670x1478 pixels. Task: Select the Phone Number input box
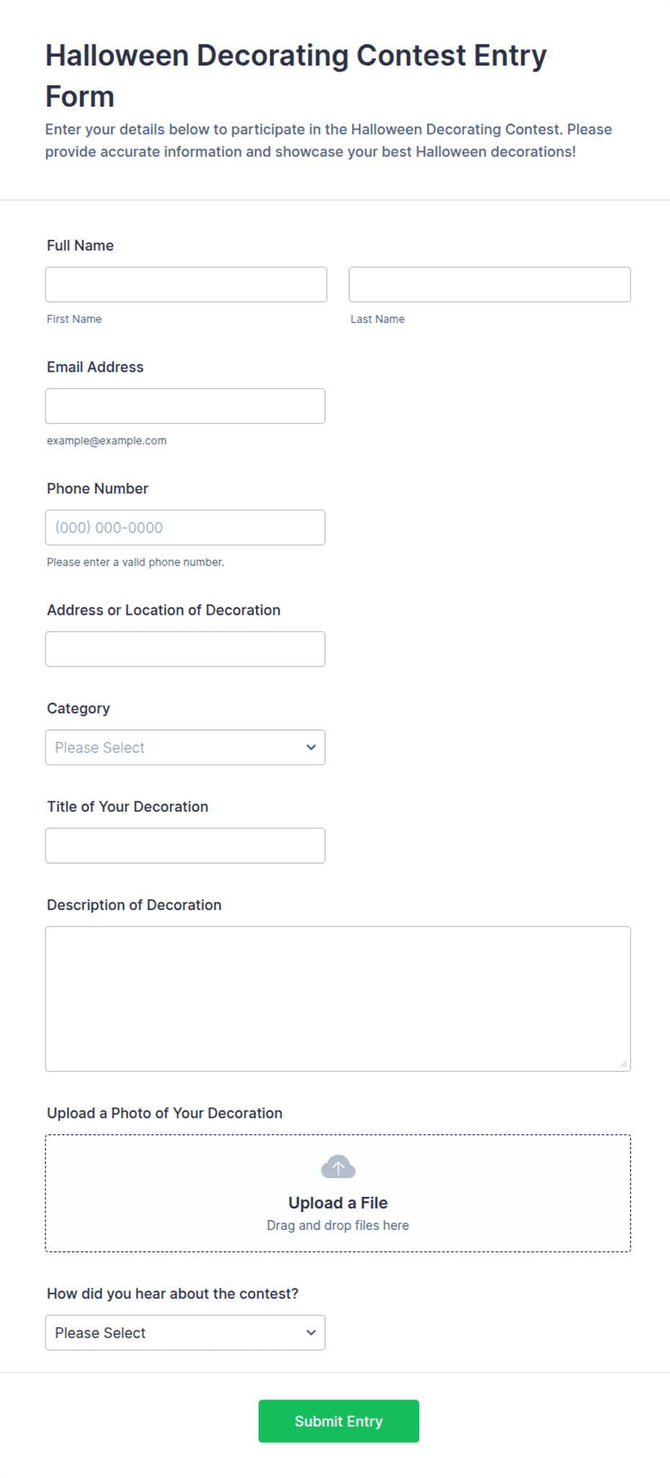click(185, 527)
